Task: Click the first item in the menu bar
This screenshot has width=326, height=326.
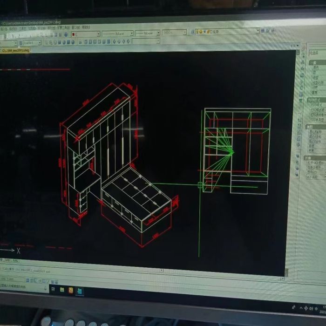Action: coord(4,28)
